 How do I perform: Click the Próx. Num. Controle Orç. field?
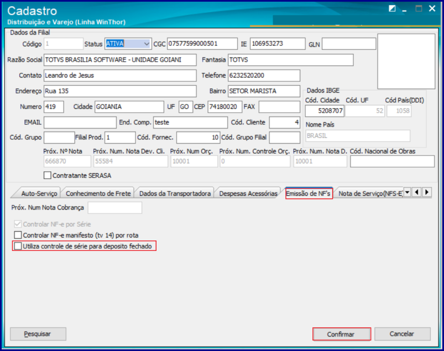[255, 161]
